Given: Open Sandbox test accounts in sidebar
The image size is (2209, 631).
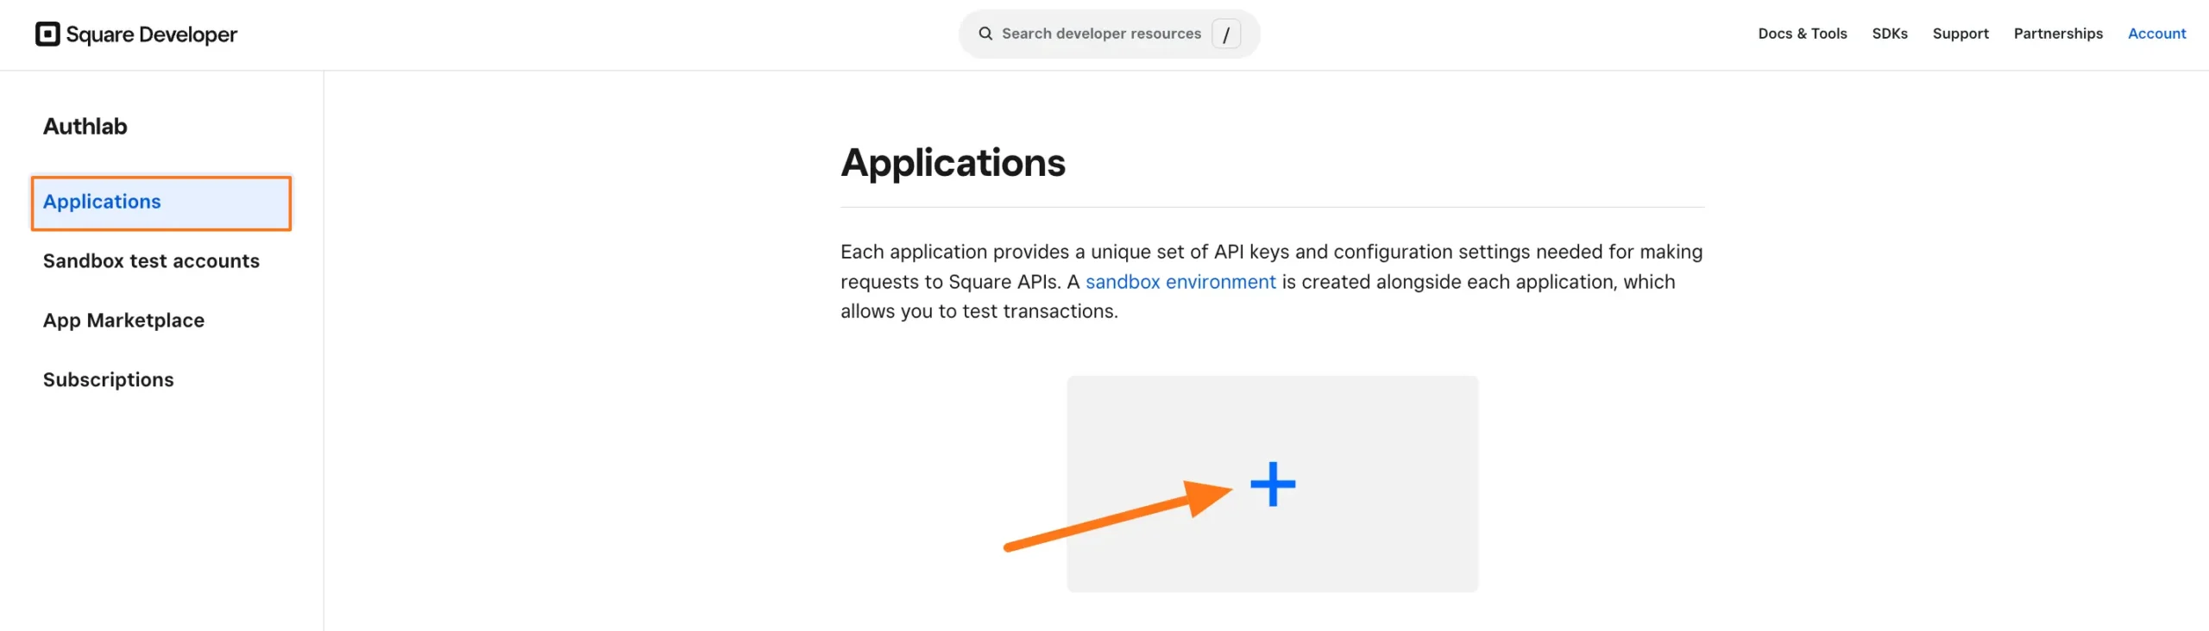Looking at the screenshot, I should point(151,261).
